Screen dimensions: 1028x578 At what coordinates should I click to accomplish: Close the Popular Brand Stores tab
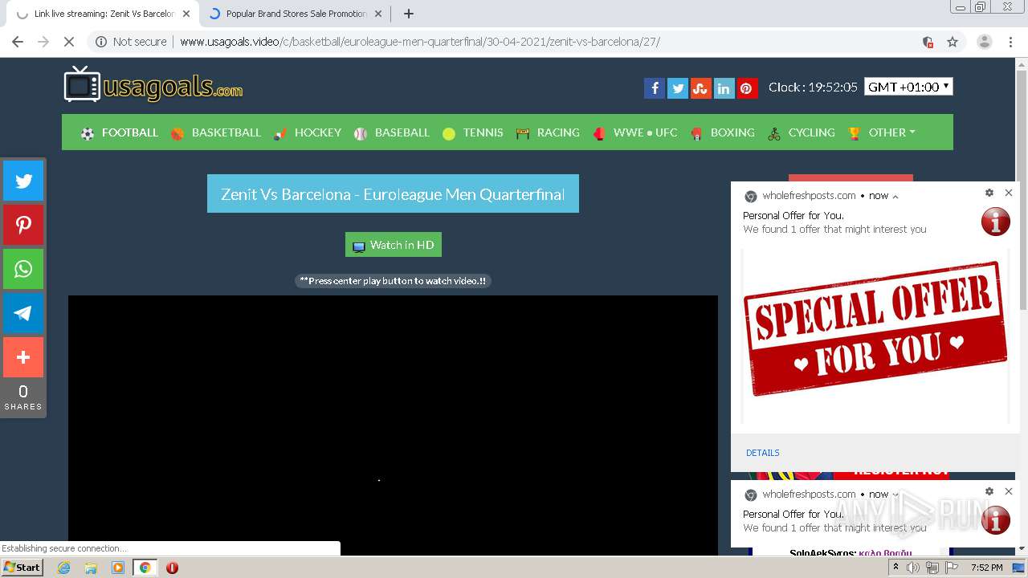pos(378,14)
